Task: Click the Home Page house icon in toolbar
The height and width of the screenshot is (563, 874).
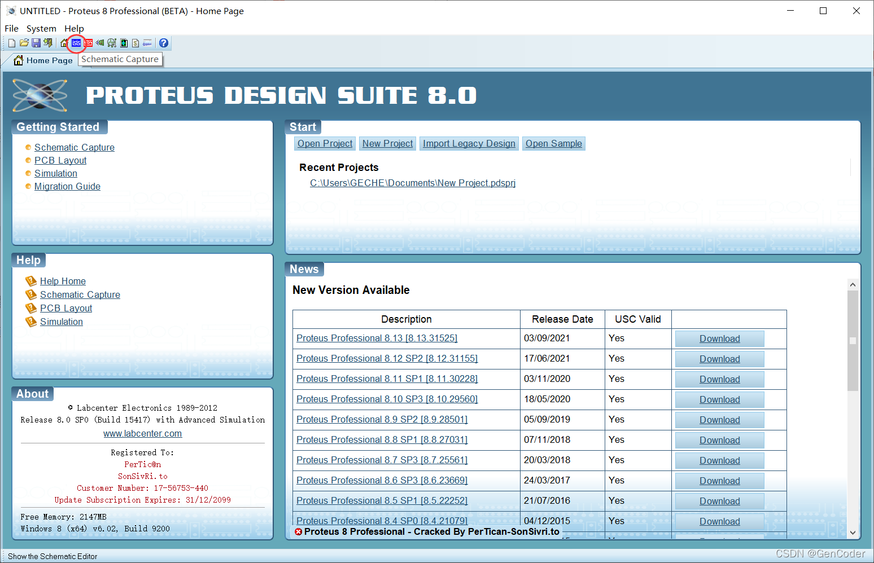Action: coord(64,43)
